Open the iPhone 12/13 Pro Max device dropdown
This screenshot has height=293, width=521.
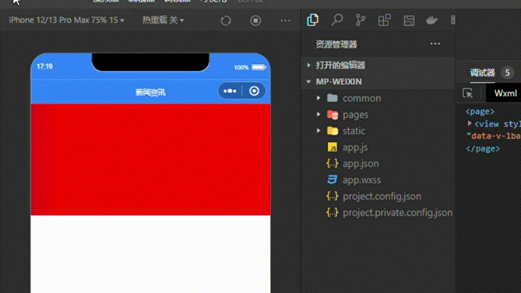pos(67,20)
